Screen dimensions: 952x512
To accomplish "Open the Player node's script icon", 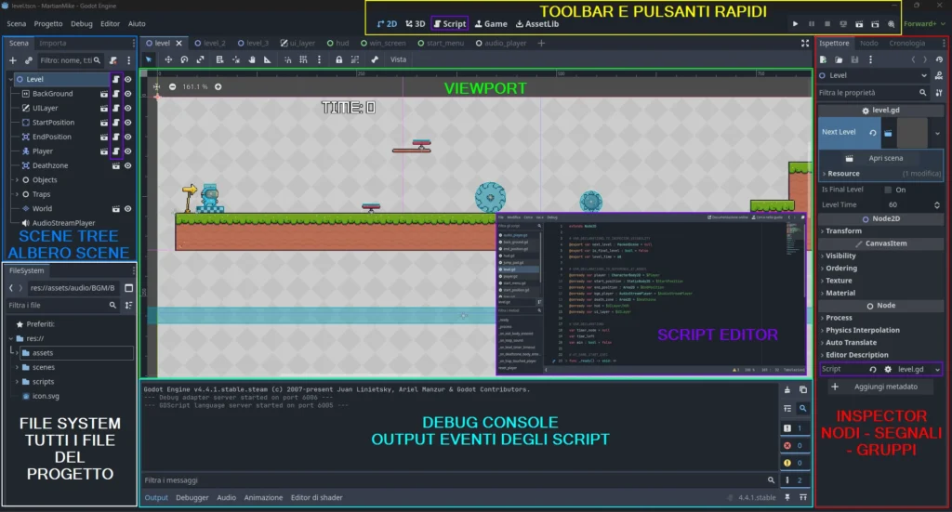I will (115, 151).
